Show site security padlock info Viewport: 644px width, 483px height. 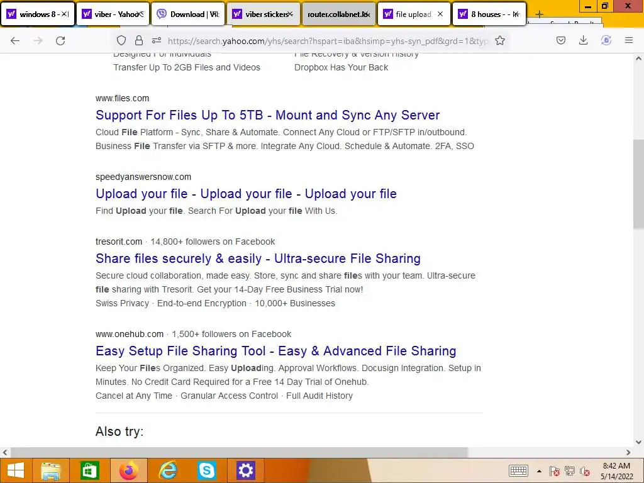click(139, 40)
